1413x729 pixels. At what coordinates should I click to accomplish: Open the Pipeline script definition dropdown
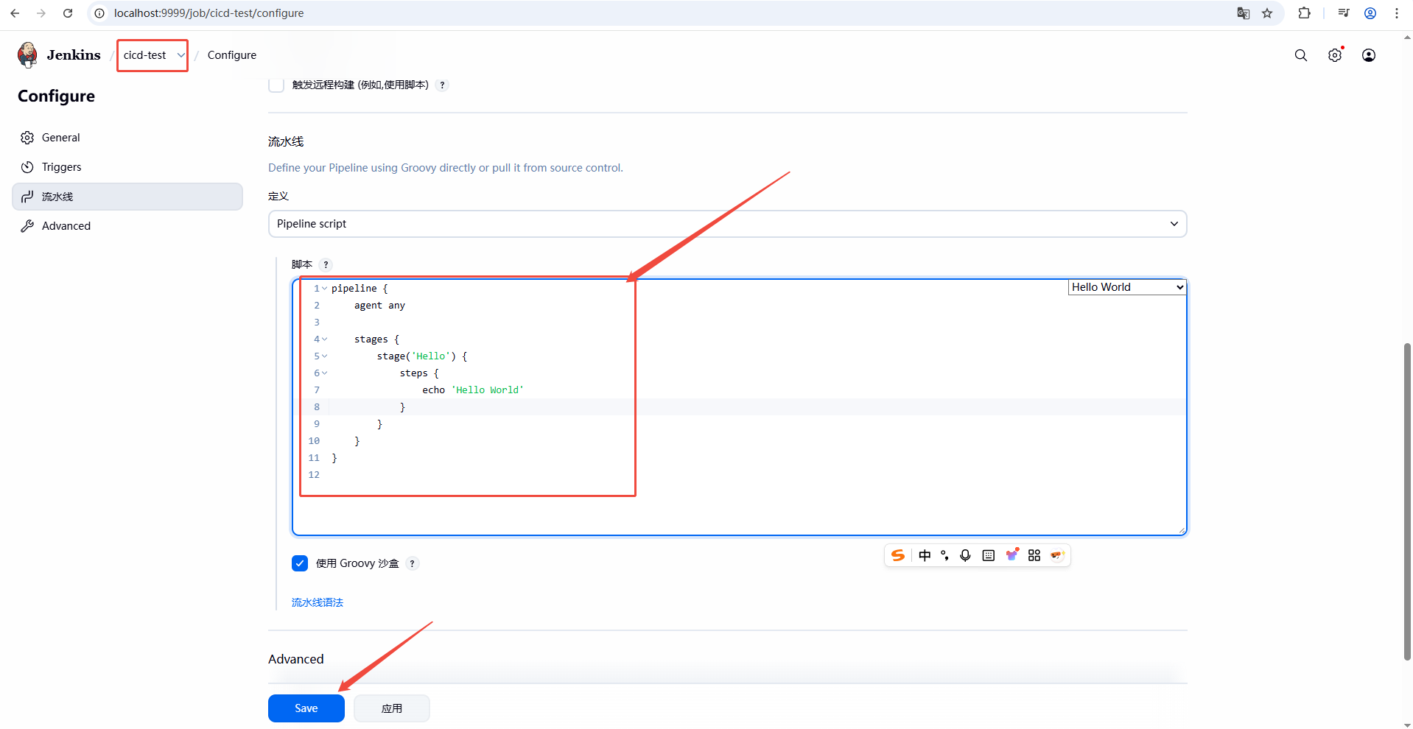pos(726,224)
